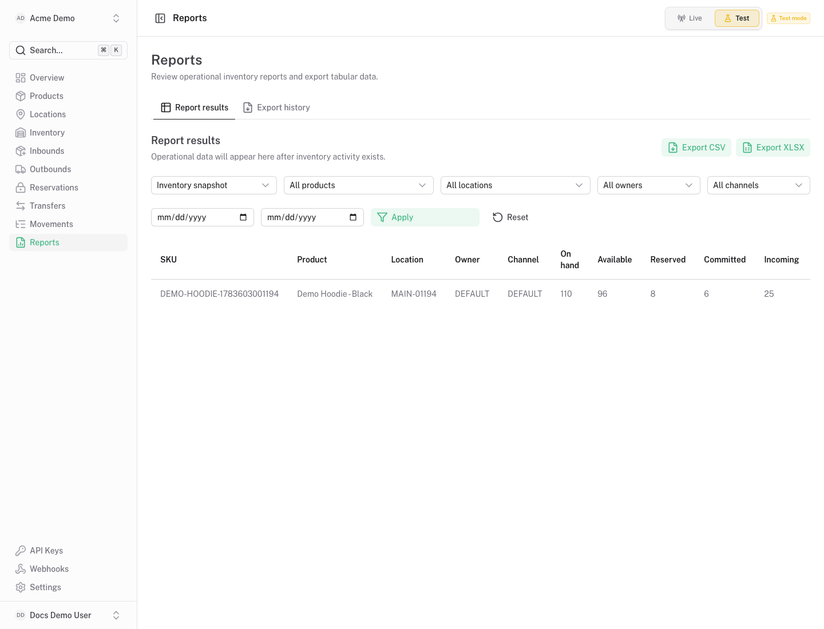Viewport: 824px width, 629px height.
Task: Click SKU cell DEMO-HOODIE-1783603001194
Action: click(219, 294)
